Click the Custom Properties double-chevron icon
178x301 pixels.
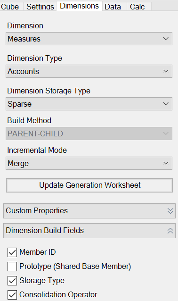(170, 211)
